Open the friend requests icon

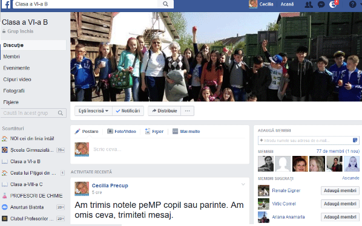pos(309,4)
